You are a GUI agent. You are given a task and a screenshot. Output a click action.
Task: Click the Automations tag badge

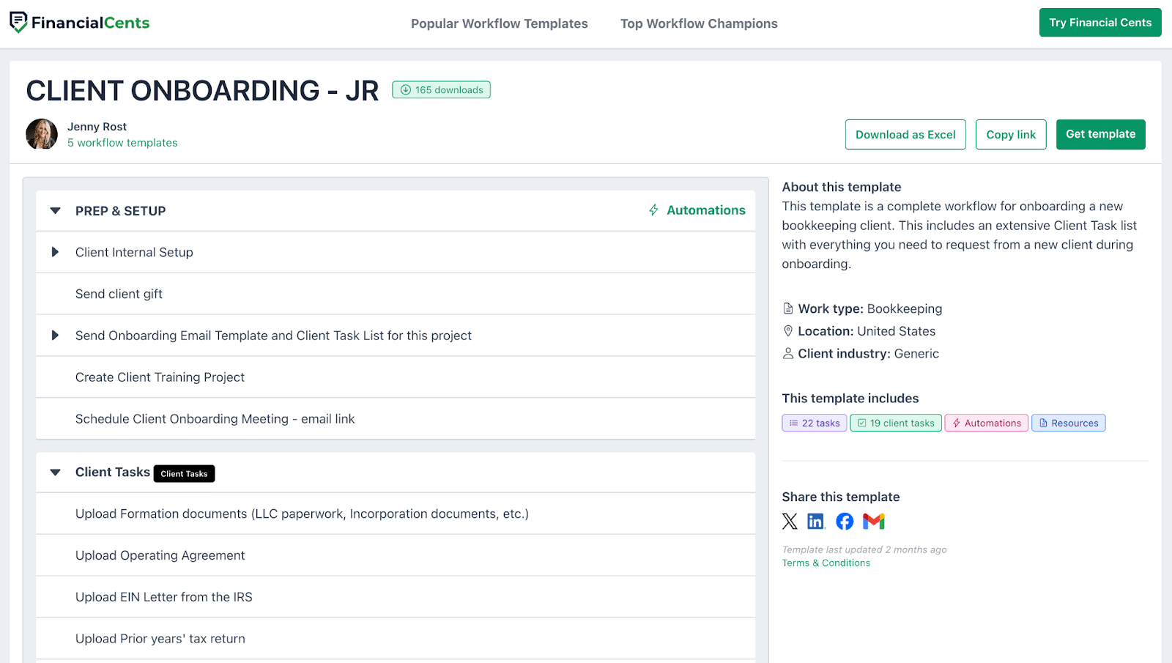coord(987,423)
